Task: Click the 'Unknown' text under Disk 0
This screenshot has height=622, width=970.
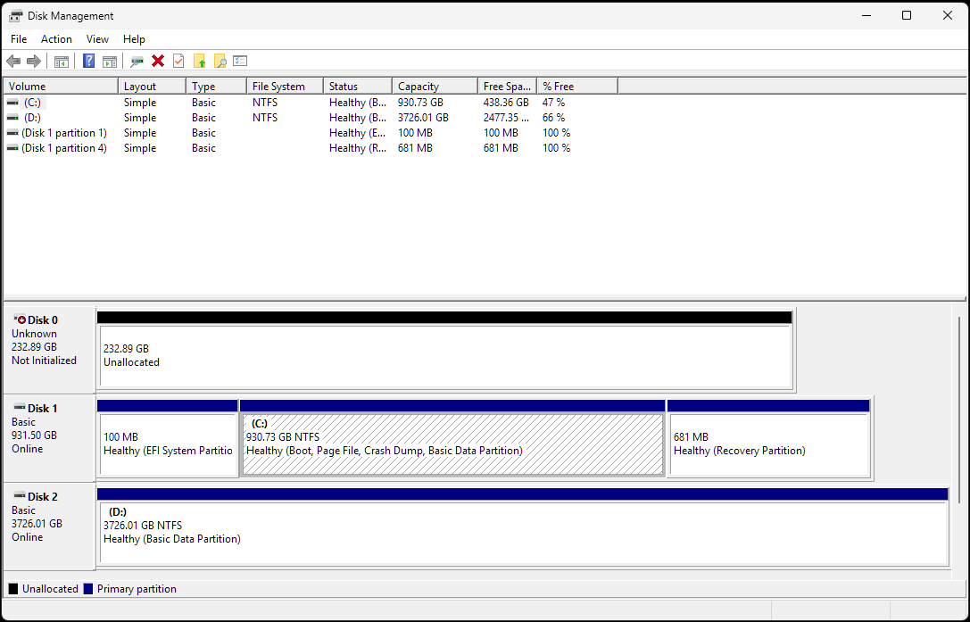Action: (x=34, y=334)
